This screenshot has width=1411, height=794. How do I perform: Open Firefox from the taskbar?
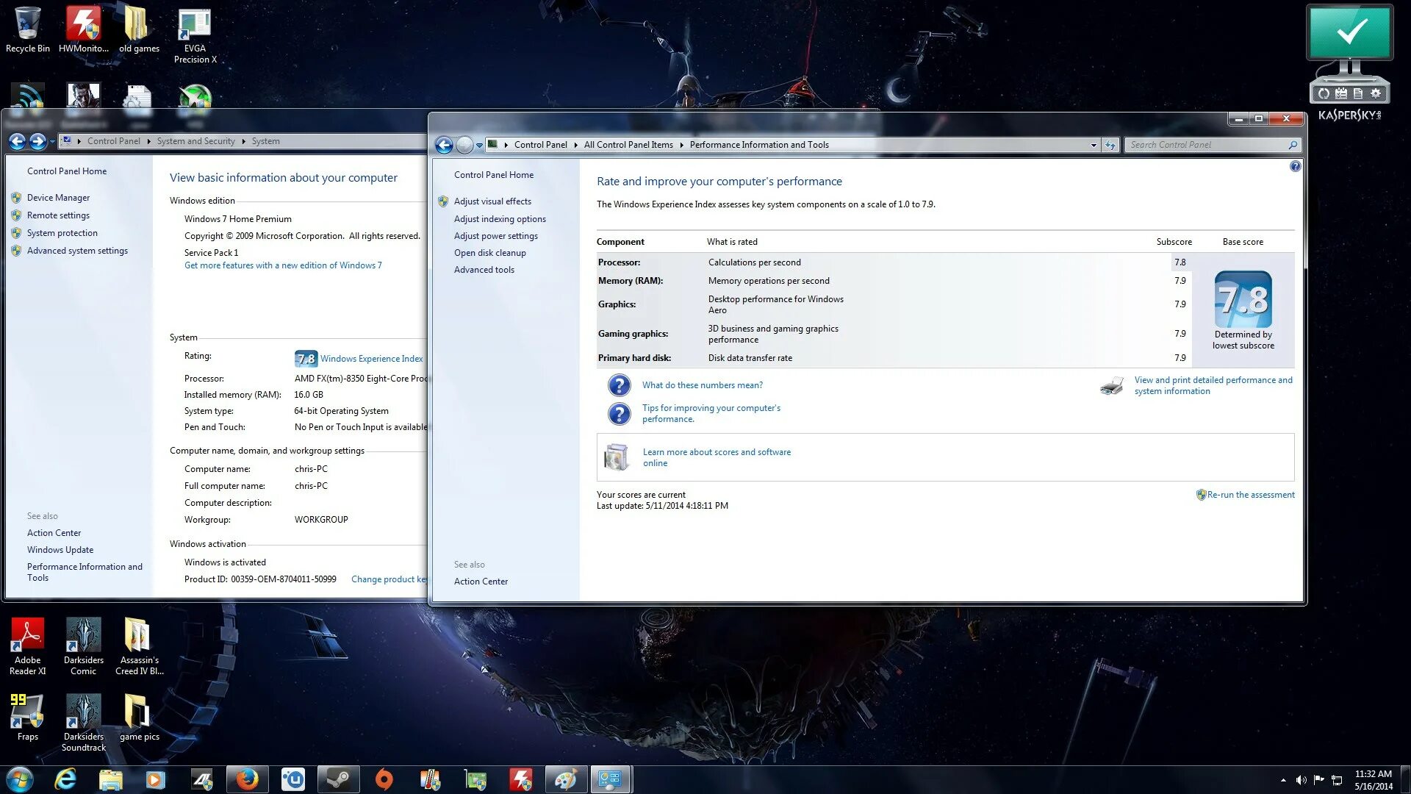point(247,779)
